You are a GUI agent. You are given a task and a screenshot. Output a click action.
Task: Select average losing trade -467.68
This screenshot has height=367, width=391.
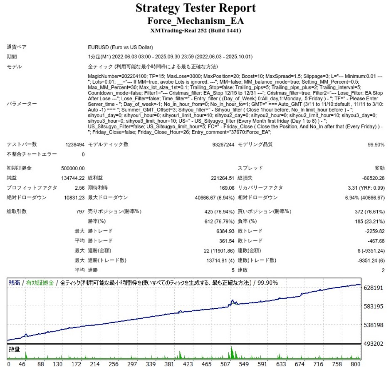[376, 241]
